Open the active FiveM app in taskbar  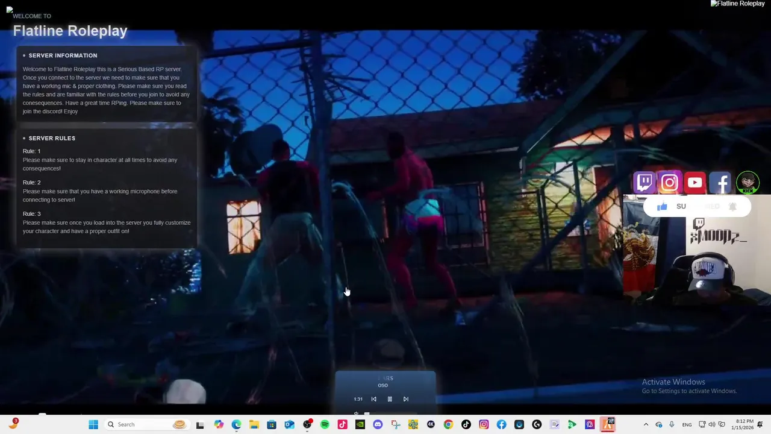coord(607,424)
